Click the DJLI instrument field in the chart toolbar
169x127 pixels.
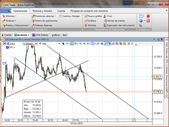coord(15,44)
